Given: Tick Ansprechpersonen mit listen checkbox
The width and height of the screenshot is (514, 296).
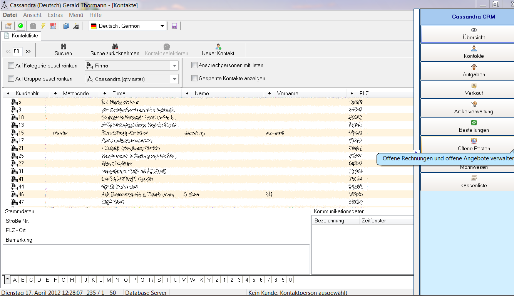Looking at the screenshot, I should click(x=194, y=66).
